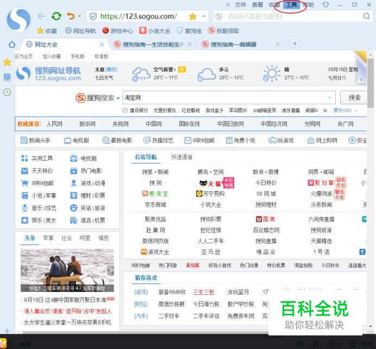The width and height of the screenshot is (376, 349).
Task: Click the home icon beside tabs
Action: click(x=12, y=45)
